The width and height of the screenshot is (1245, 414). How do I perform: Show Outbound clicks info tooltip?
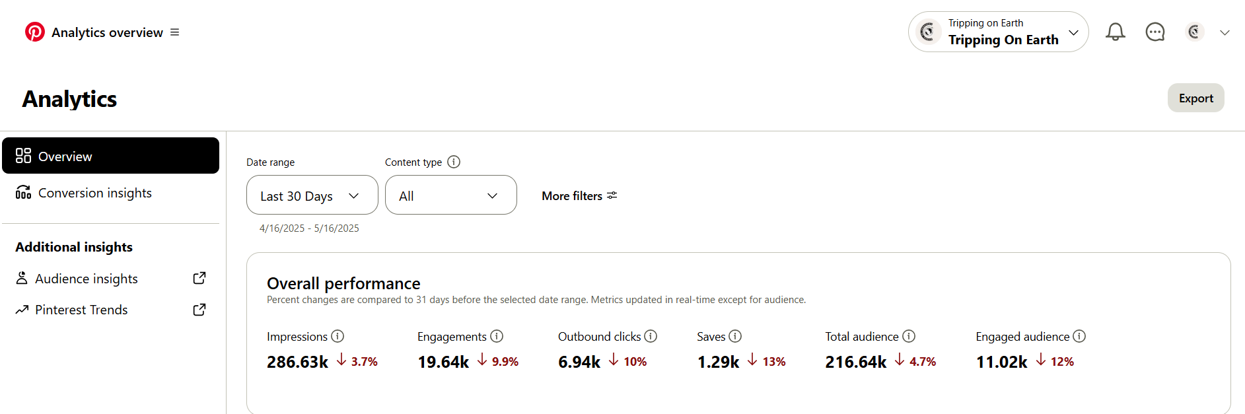pos(651,336)
